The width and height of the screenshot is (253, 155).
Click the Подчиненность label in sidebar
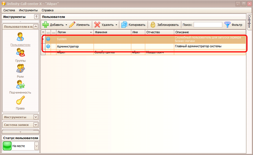(20, 92)
